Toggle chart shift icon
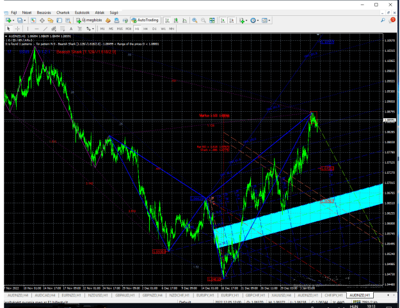This screenshot has height=308, width=400. pyautogui.click(x=232, y=20)
